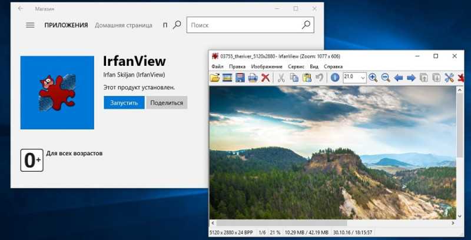Click the scroll-left arrow of the image viewer
Viewport: 471px width, 240px height.
click(213, 223)
